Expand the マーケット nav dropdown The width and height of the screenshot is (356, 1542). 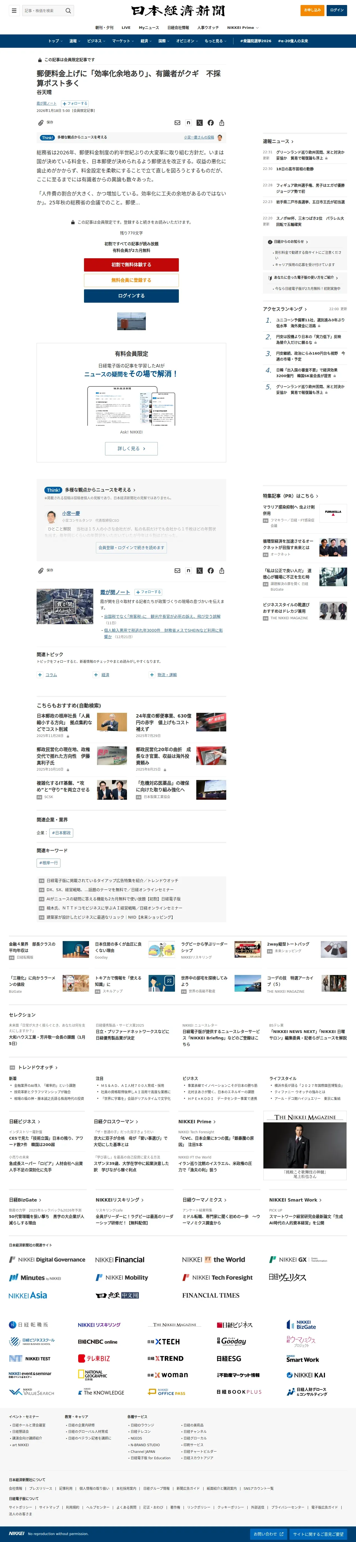pos(123,41)
